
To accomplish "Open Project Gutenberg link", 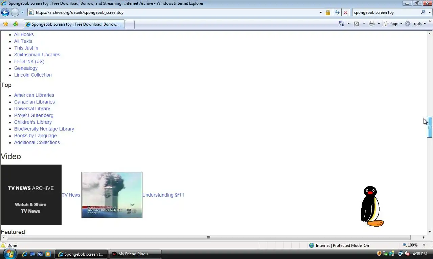I will coord(34,115).
